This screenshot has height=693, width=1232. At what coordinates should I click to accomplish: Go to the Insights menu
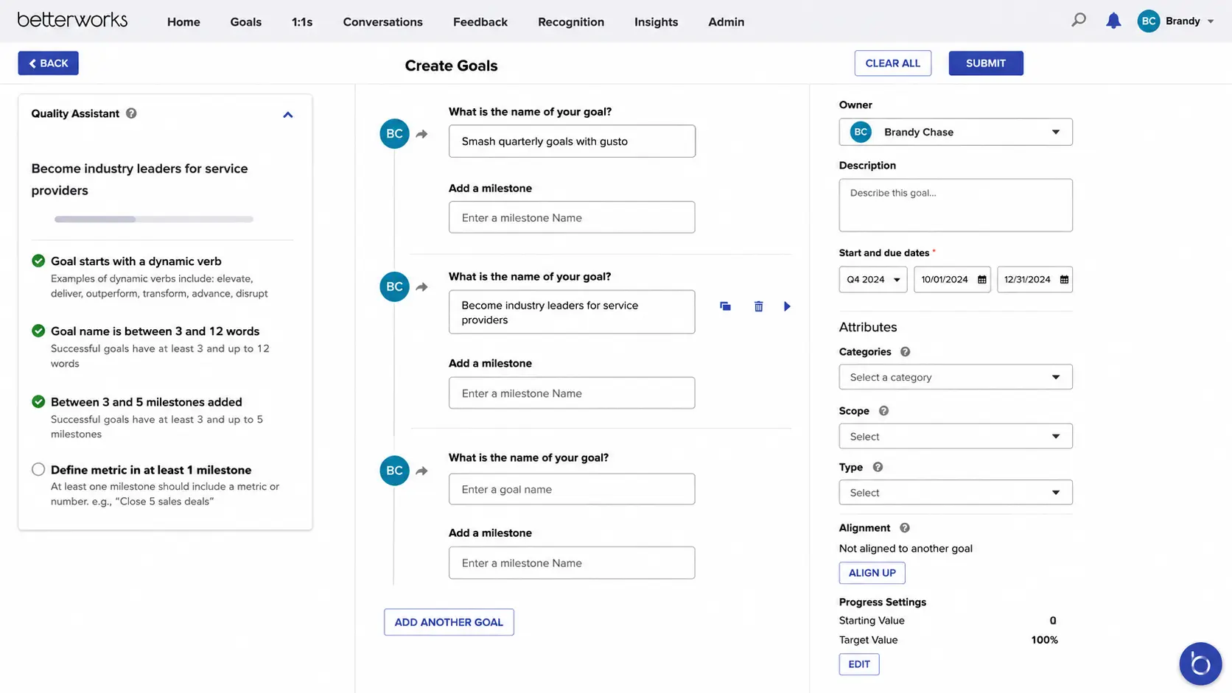656,22
